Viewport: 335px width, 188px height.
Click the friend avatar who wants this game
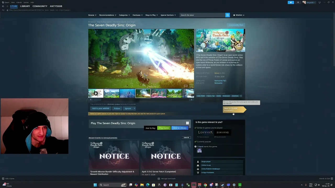click(x=199, y=151)
